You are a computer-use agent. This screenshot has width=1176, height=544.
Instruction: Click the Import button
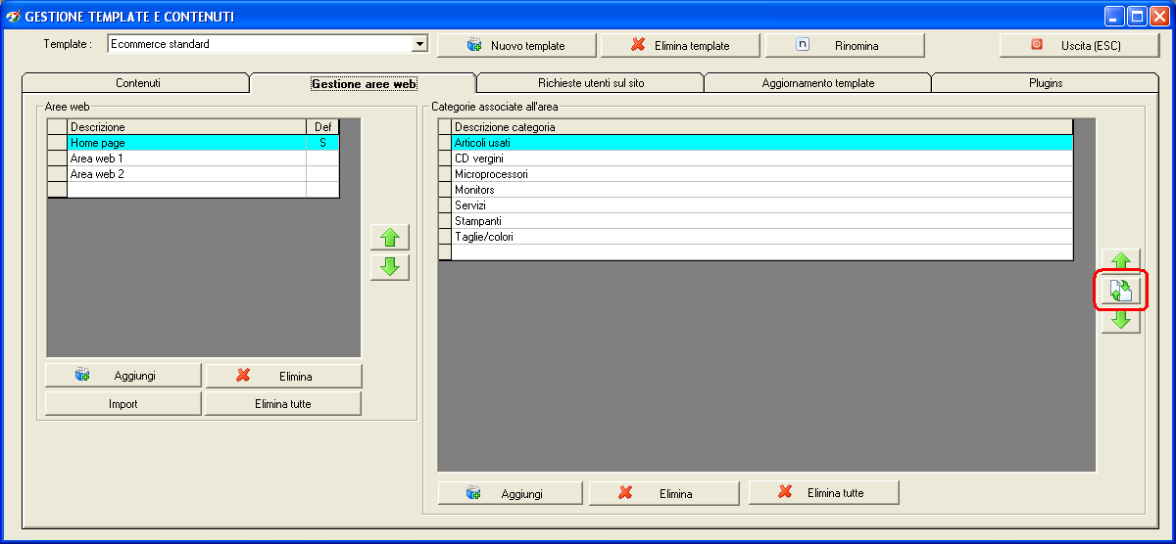(x=123, y=403)
